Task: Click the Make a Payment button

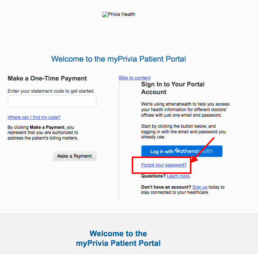Action: click(x=75, y=156)
